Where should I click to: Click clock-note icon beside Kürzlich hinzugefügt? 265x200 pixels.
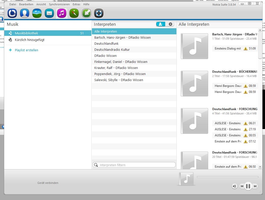pos(10,40)
